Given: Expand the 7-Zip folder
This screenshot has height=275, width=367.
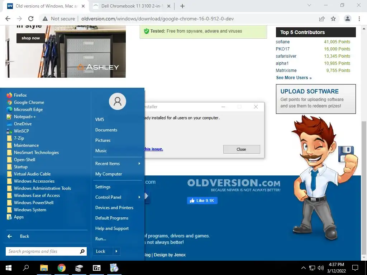Looking at the screenshot, I should [15, 138].
